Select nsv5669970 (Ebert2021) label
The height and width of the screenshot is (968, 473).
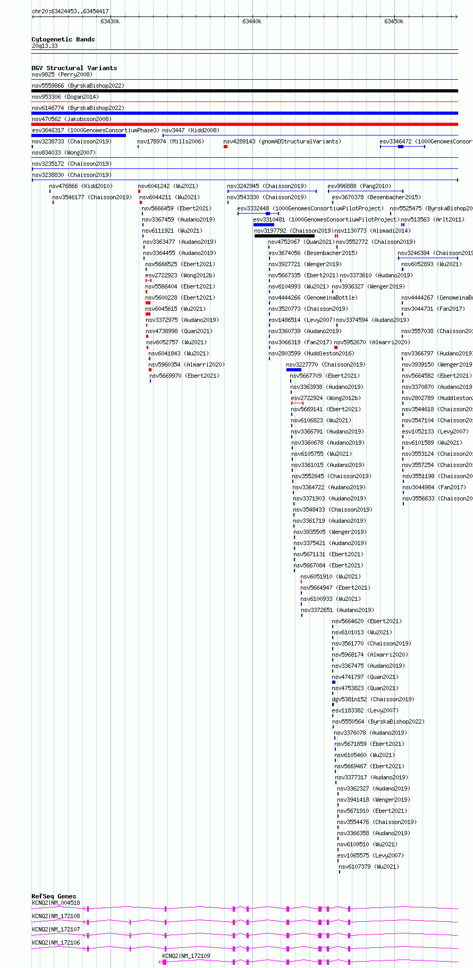coord(184,376)
